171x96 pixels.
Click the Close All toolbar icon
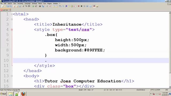pos(17,6)
